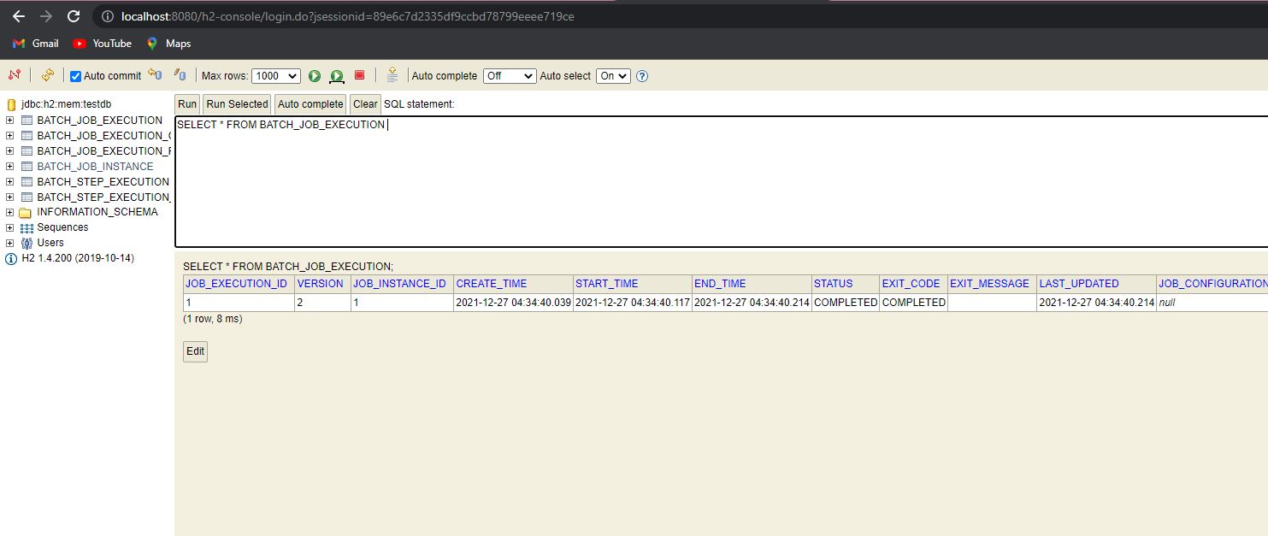The width and height of the screenshot is (1268, 536).
Task: Open the YouTube bookmark
Action: (x=102, y=44)
